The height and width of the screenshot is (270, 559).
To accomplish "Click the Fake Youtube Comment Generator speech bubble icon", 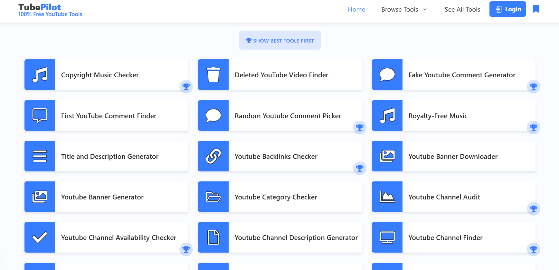I will coord(387,75).
